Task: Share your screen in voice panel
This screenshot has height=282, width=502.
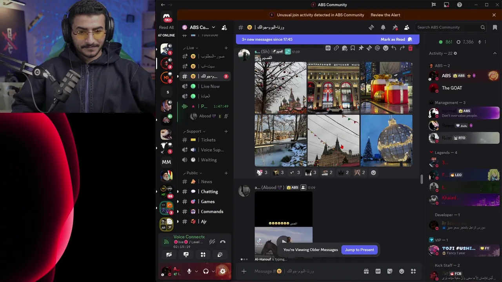Action: [x=186, y=255]
